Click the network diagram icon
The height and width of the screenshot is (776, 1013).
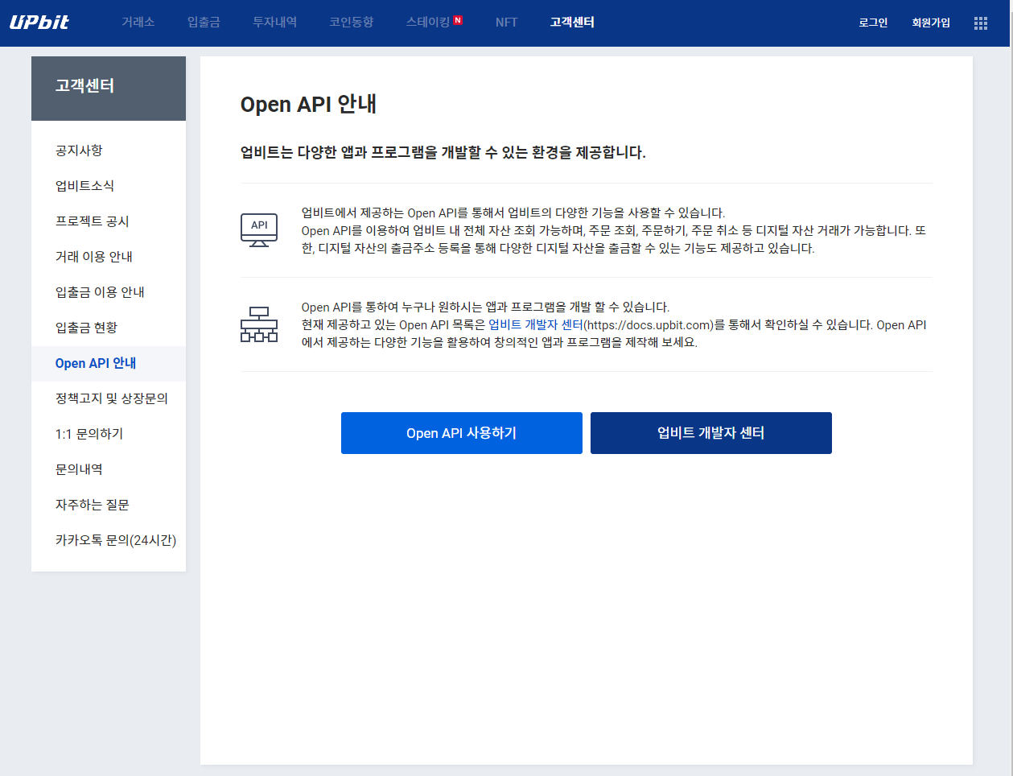(x=259, y=324)
